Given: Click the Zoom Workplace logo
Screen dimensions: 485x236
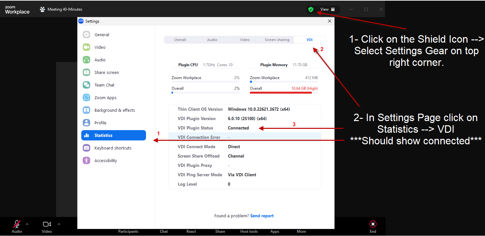Looking at the screenshot, I should [17, 10].
